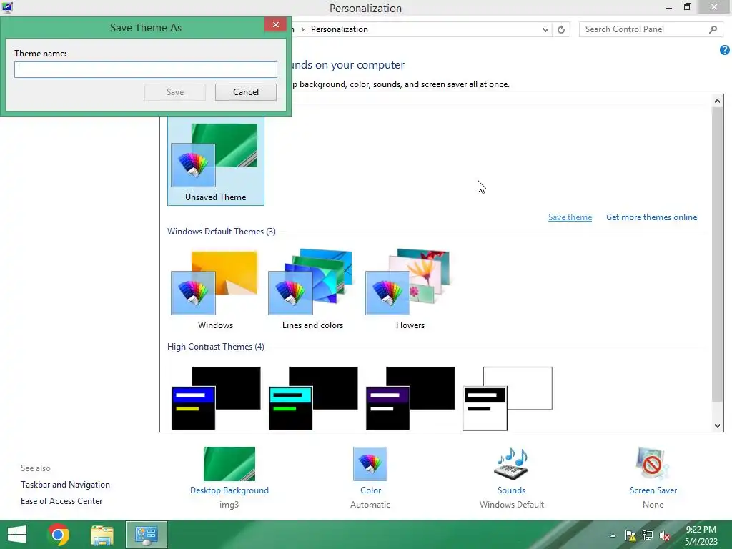Choose the purple-title high contrast theme
The height and width of the screenshot is (549, 732).
point(410,398)
